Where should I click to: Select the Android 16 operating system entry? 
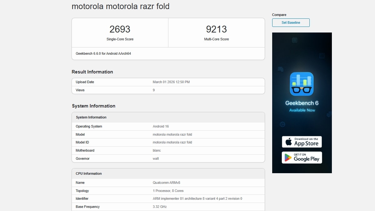coord(161,126)
